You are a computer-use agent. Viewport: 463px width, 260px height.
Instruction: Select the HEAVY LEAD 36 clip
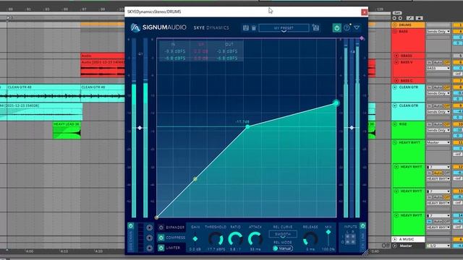tap(67, 130)
